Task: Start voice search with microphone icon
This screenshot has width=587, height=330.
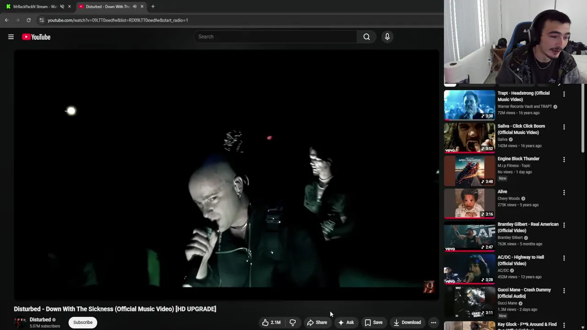Action: point(387,37)
